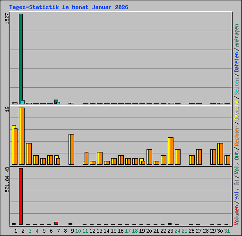Image resolution: width=242 pixels, height=236 pixels.
Task: Click green day label 17
Action: (x=128, y=231)
